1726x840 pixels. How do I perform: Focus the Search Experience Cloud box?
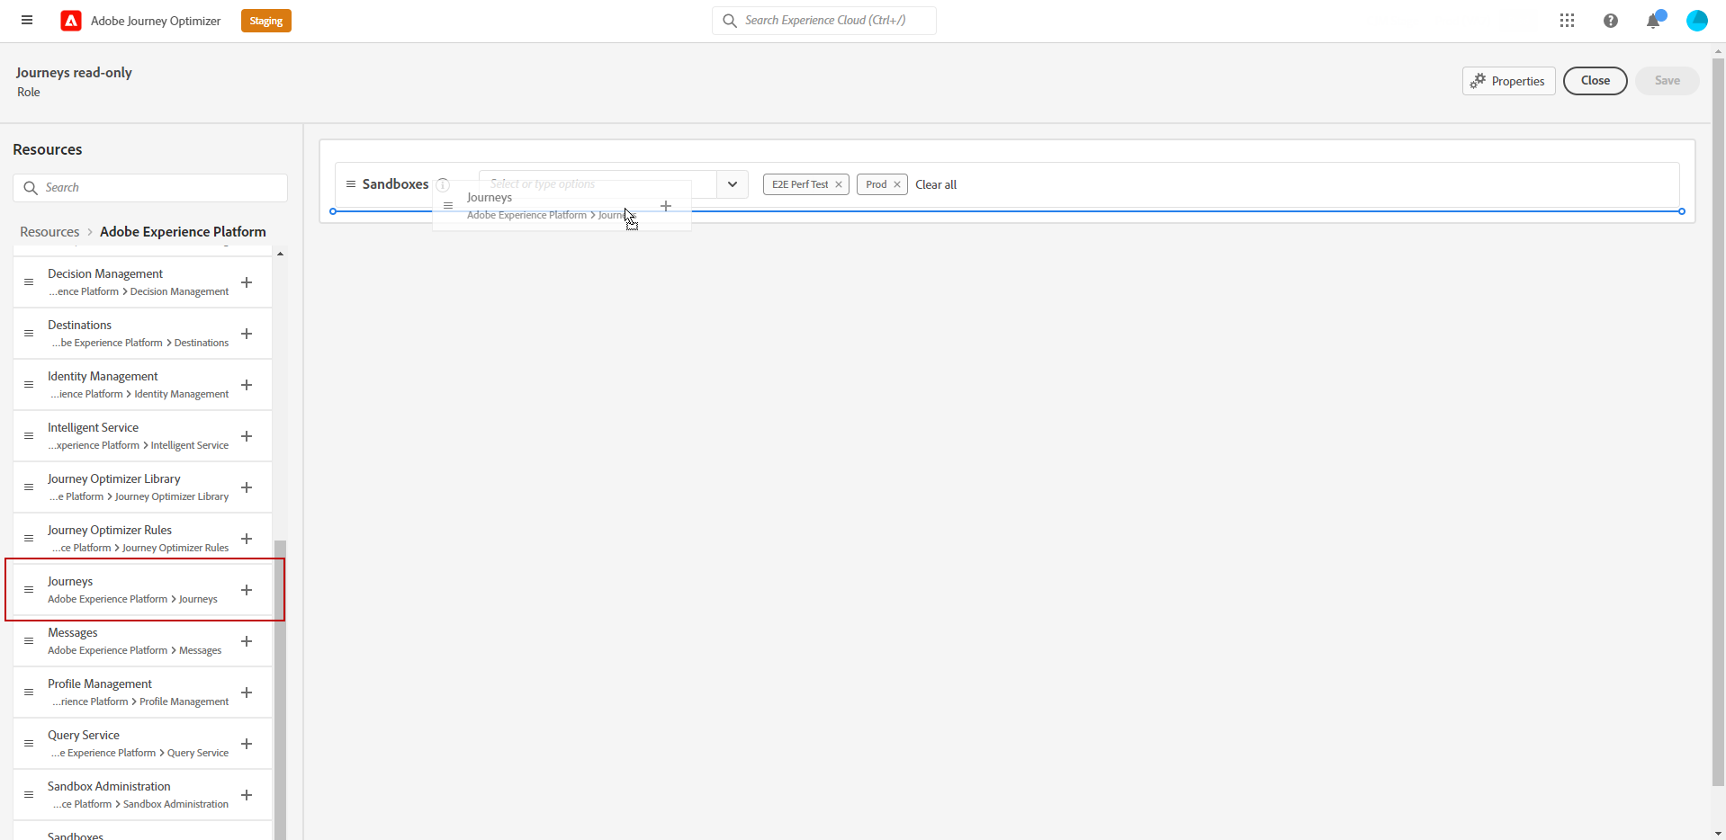[x=824, y=21]
